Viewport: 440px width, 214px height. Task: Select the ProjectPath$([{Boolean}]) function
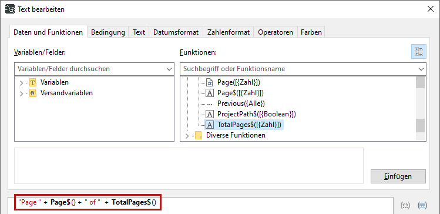click(257, 114)
